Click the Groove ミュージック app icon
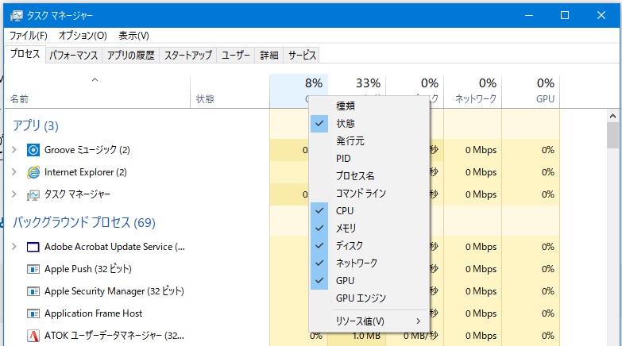 coord(33,150)
